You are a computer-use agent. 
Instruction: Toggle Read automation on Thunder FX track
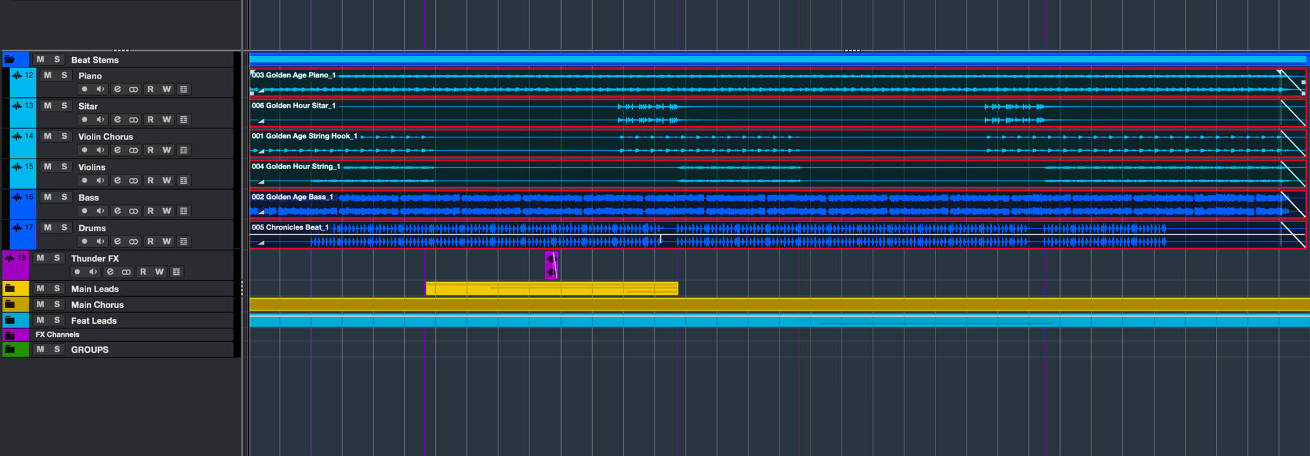tap(143, 272)
